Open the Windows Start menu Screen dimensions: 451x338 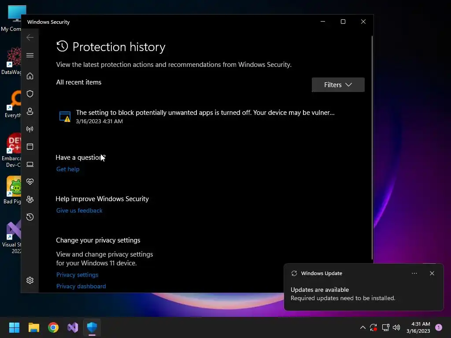(14, 327)
